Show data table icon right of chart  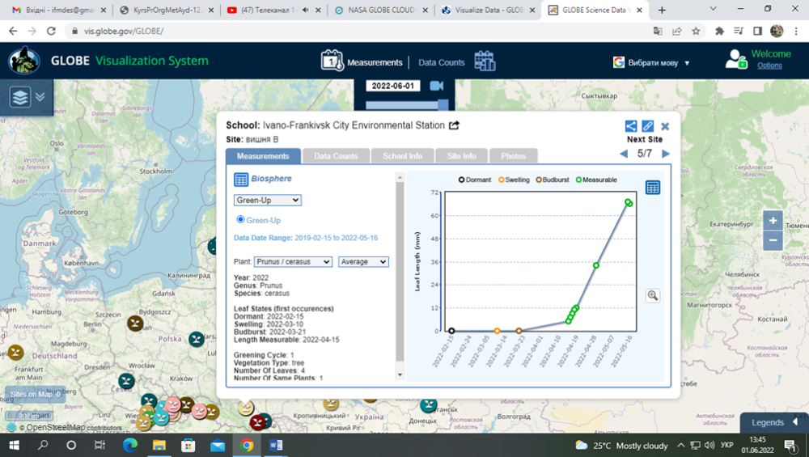(653, 188)
